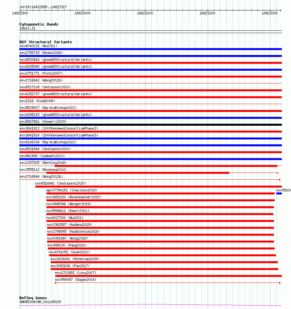Select esv3641914 (1000GenomesConsortiumPhase3) label

coord(59,136)
